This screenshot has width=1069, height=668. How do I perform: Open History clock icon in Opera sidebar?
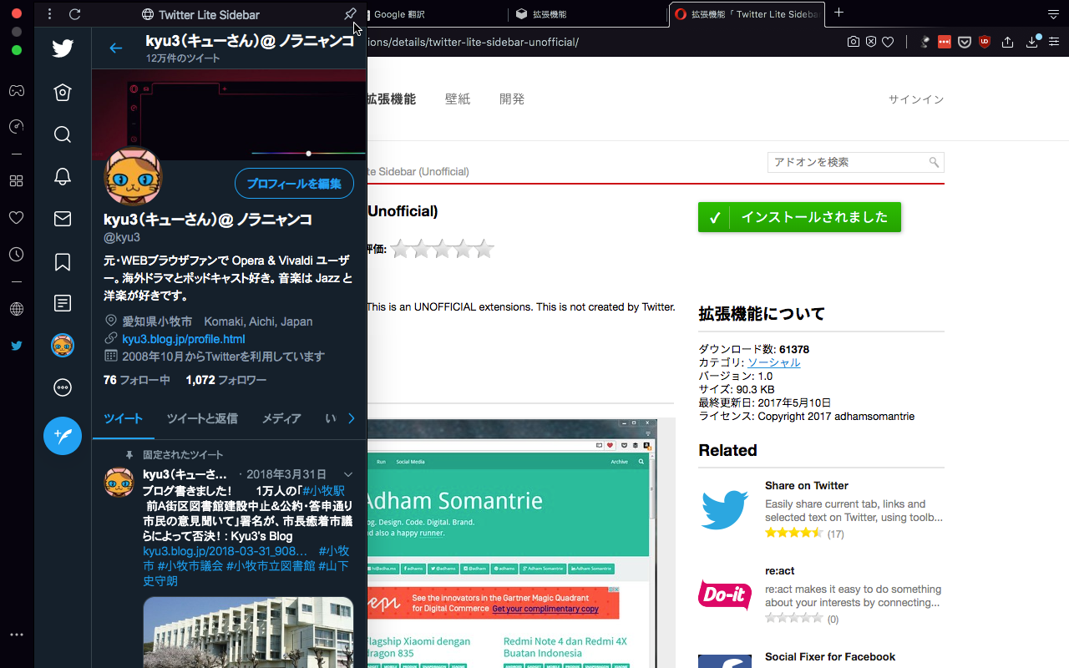16,254
